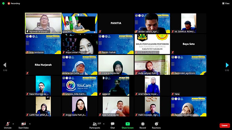Viewport: 232px width, 130px height.
Task: Select abdan sakuro_agri video tile
Action: pos(152,23)
